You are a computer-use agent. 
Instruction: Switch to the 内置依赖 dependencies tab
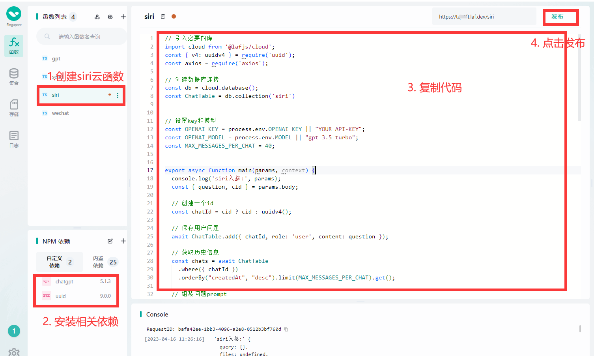point(103,262)
